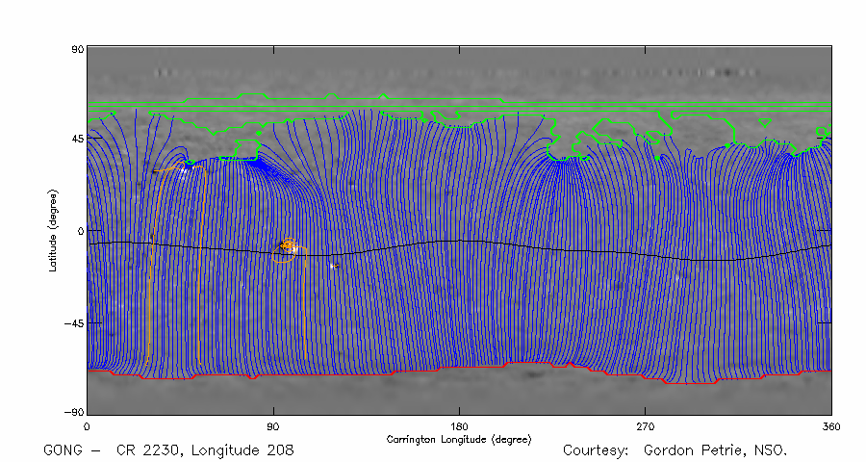Click the -90 latitude tick label

pos(73,412)
